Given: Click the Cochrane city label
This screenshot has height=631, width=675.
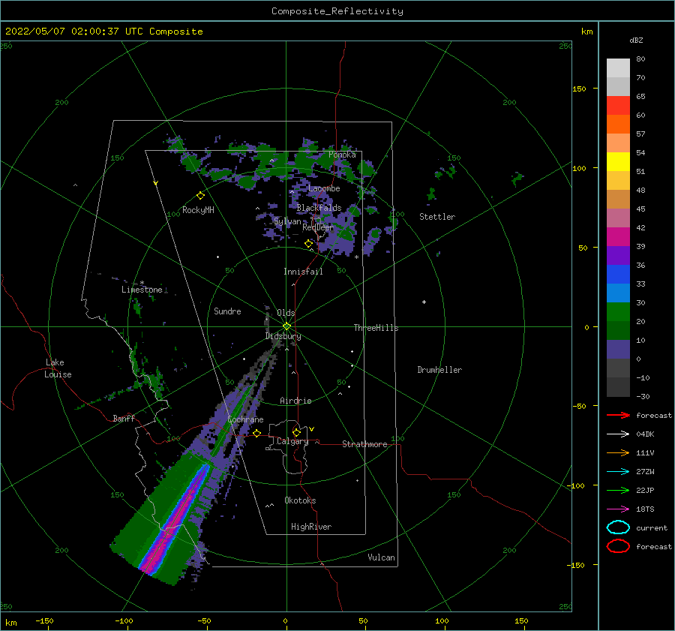Looking at the screenshot, I should (245, 419).
